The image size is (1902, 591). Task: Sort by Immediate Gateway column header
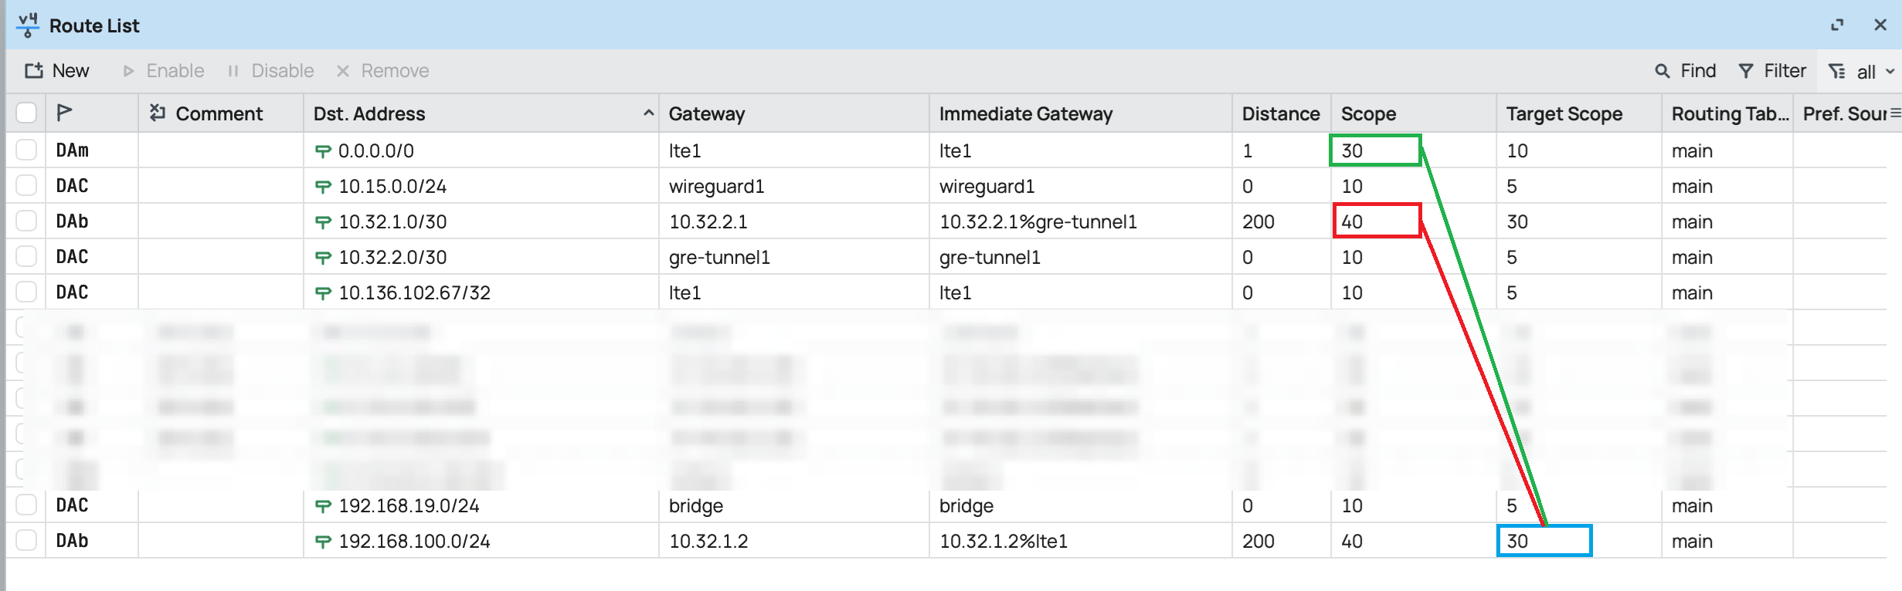coord(1080,113)
